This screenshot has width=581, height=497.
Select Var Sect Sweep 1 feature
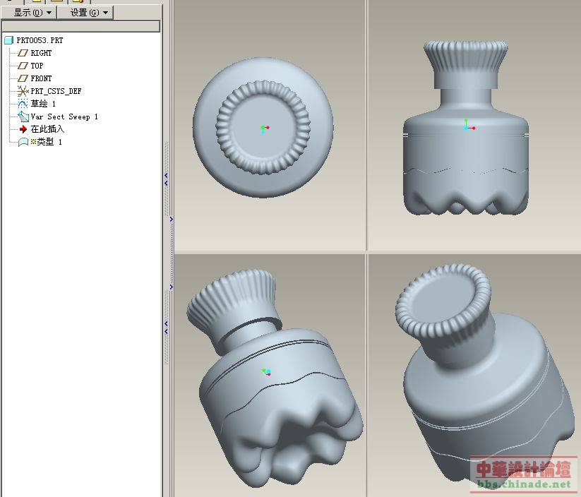64,116
